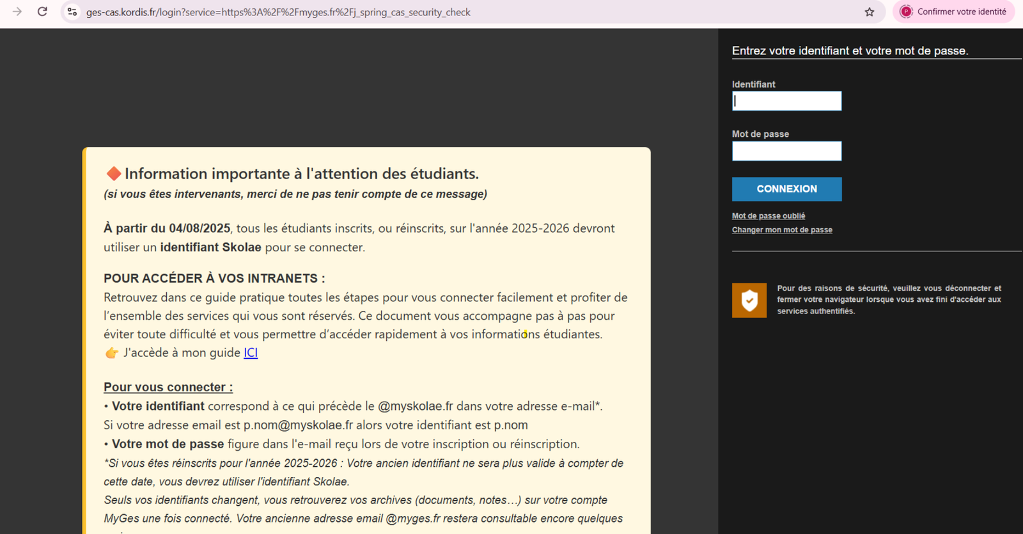Click 'POUR ACCÉDER À VOS INTRANETS :' text

214,278
